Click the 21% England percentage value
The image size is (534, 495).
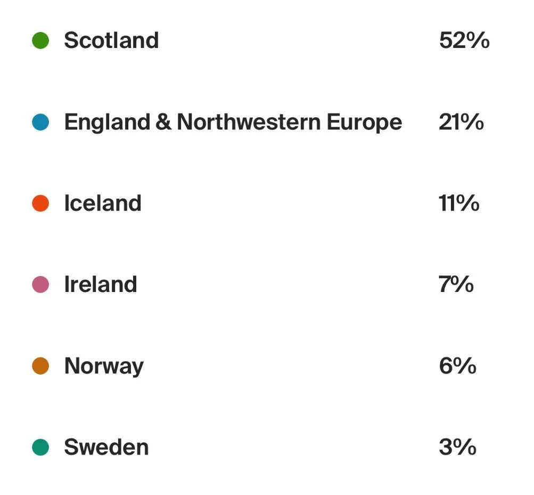pos(462,122)
